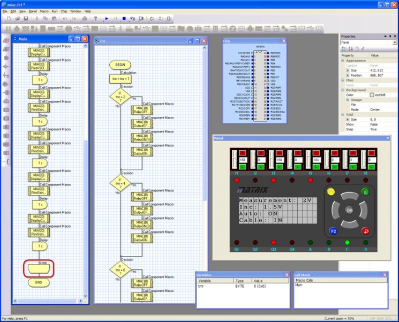Screen dimensions: 399x322
Task: Select Input icon in left sidebar
Action: point(6,41)
